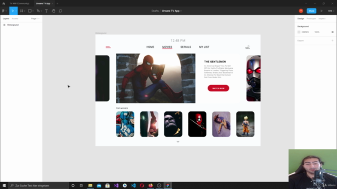Open the Windows Start menu
Viewport: 337px width, 189px height.
(4, 185)
